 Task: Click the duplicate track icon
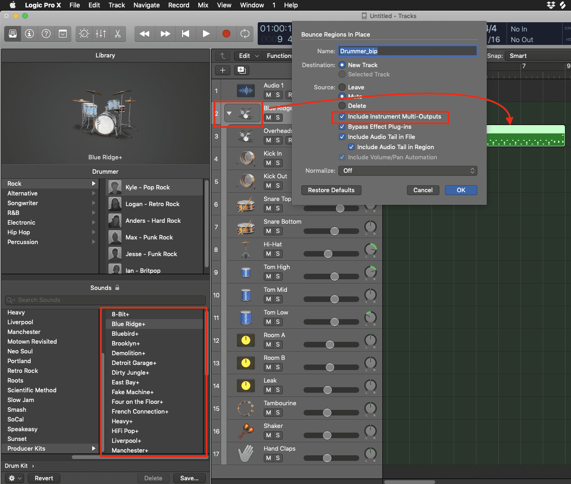tap(241, 70)
